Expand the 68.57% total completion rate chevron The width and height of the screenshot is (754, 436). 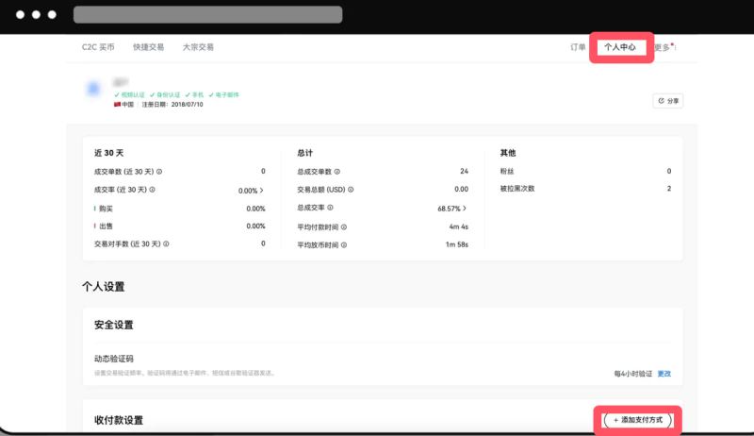pyautogui.click(x=466, y=208)
